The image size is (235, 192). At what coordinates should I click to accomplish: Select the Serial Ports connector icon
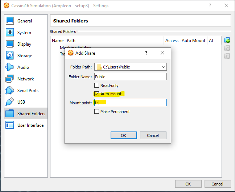pyautogui.click(x=10, y=90)
